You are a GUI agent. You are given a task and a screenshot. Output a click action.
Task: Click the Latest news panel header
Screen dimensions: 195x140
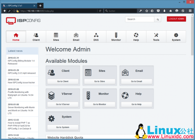tap(22, 51)
